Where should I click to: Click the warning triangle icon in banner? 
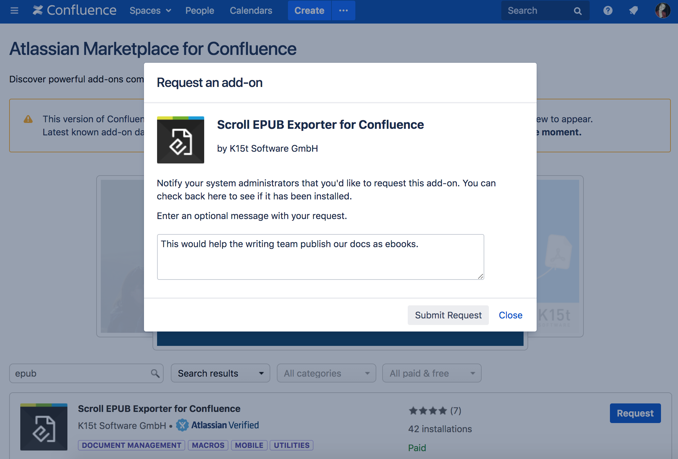tap(28, 119)
